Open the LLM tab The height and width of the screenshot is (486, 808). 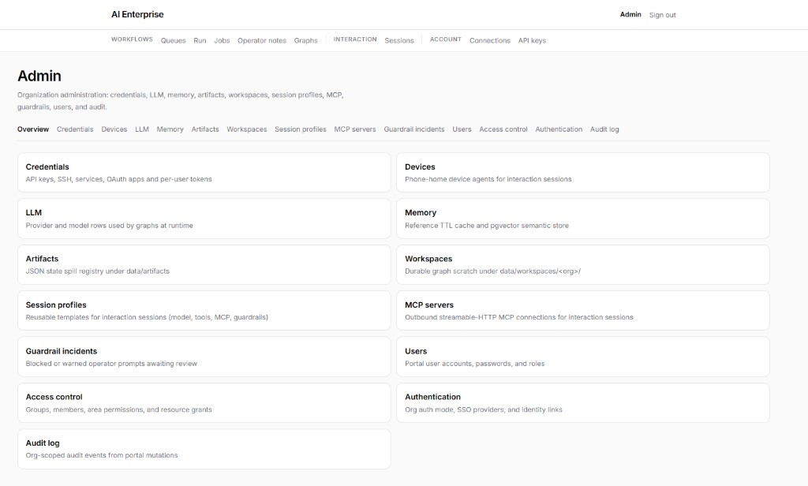142,129
